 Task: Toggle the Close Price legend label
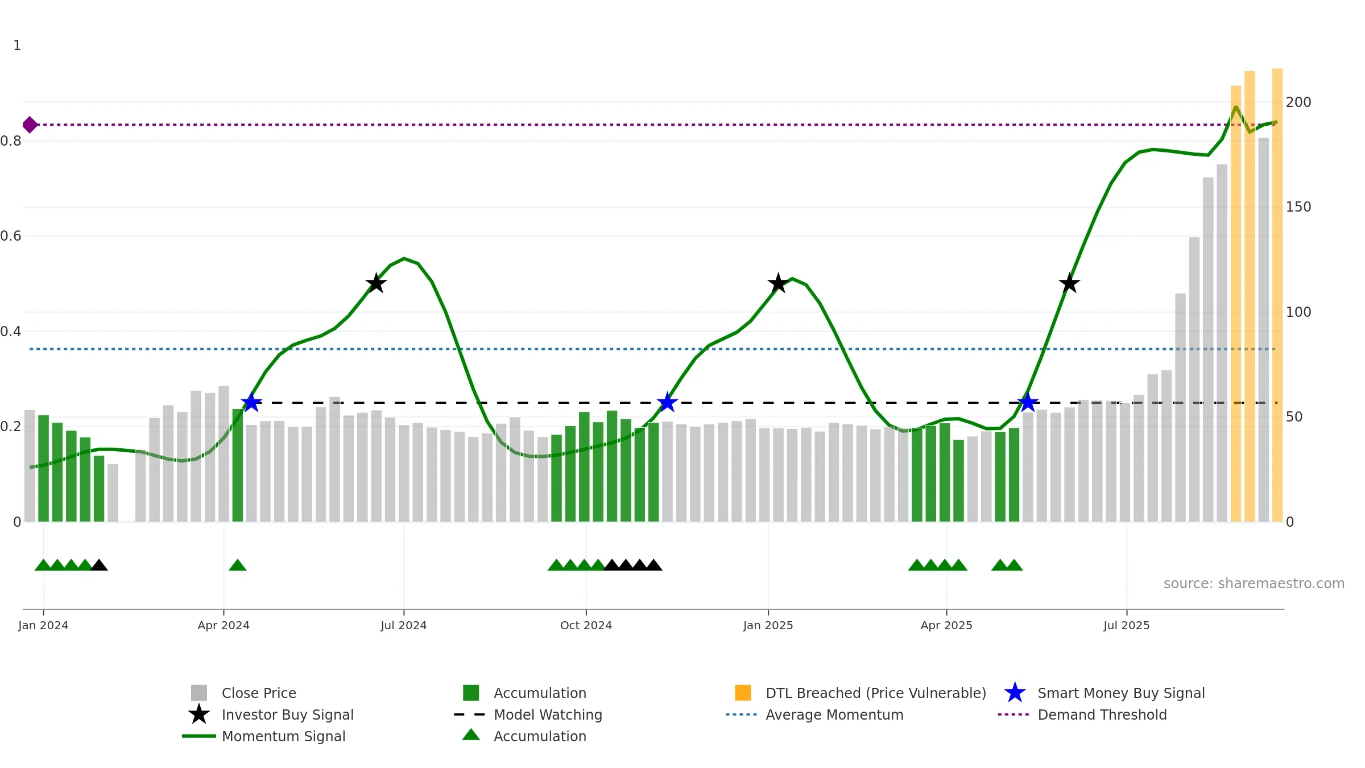tap(259, 693)
